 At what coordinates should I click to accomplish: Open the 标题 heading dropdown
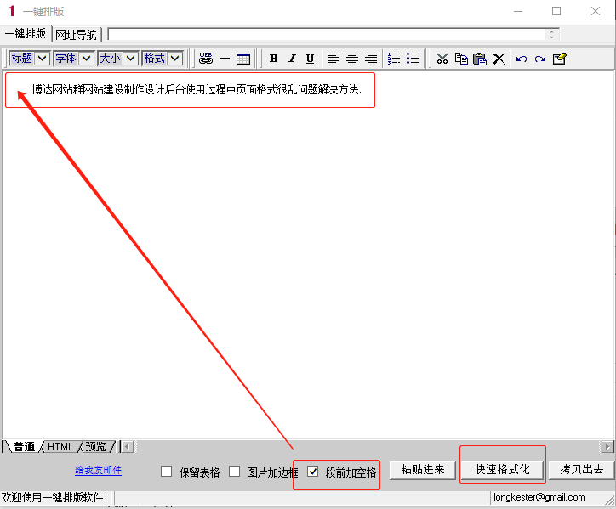click(42, 59)
